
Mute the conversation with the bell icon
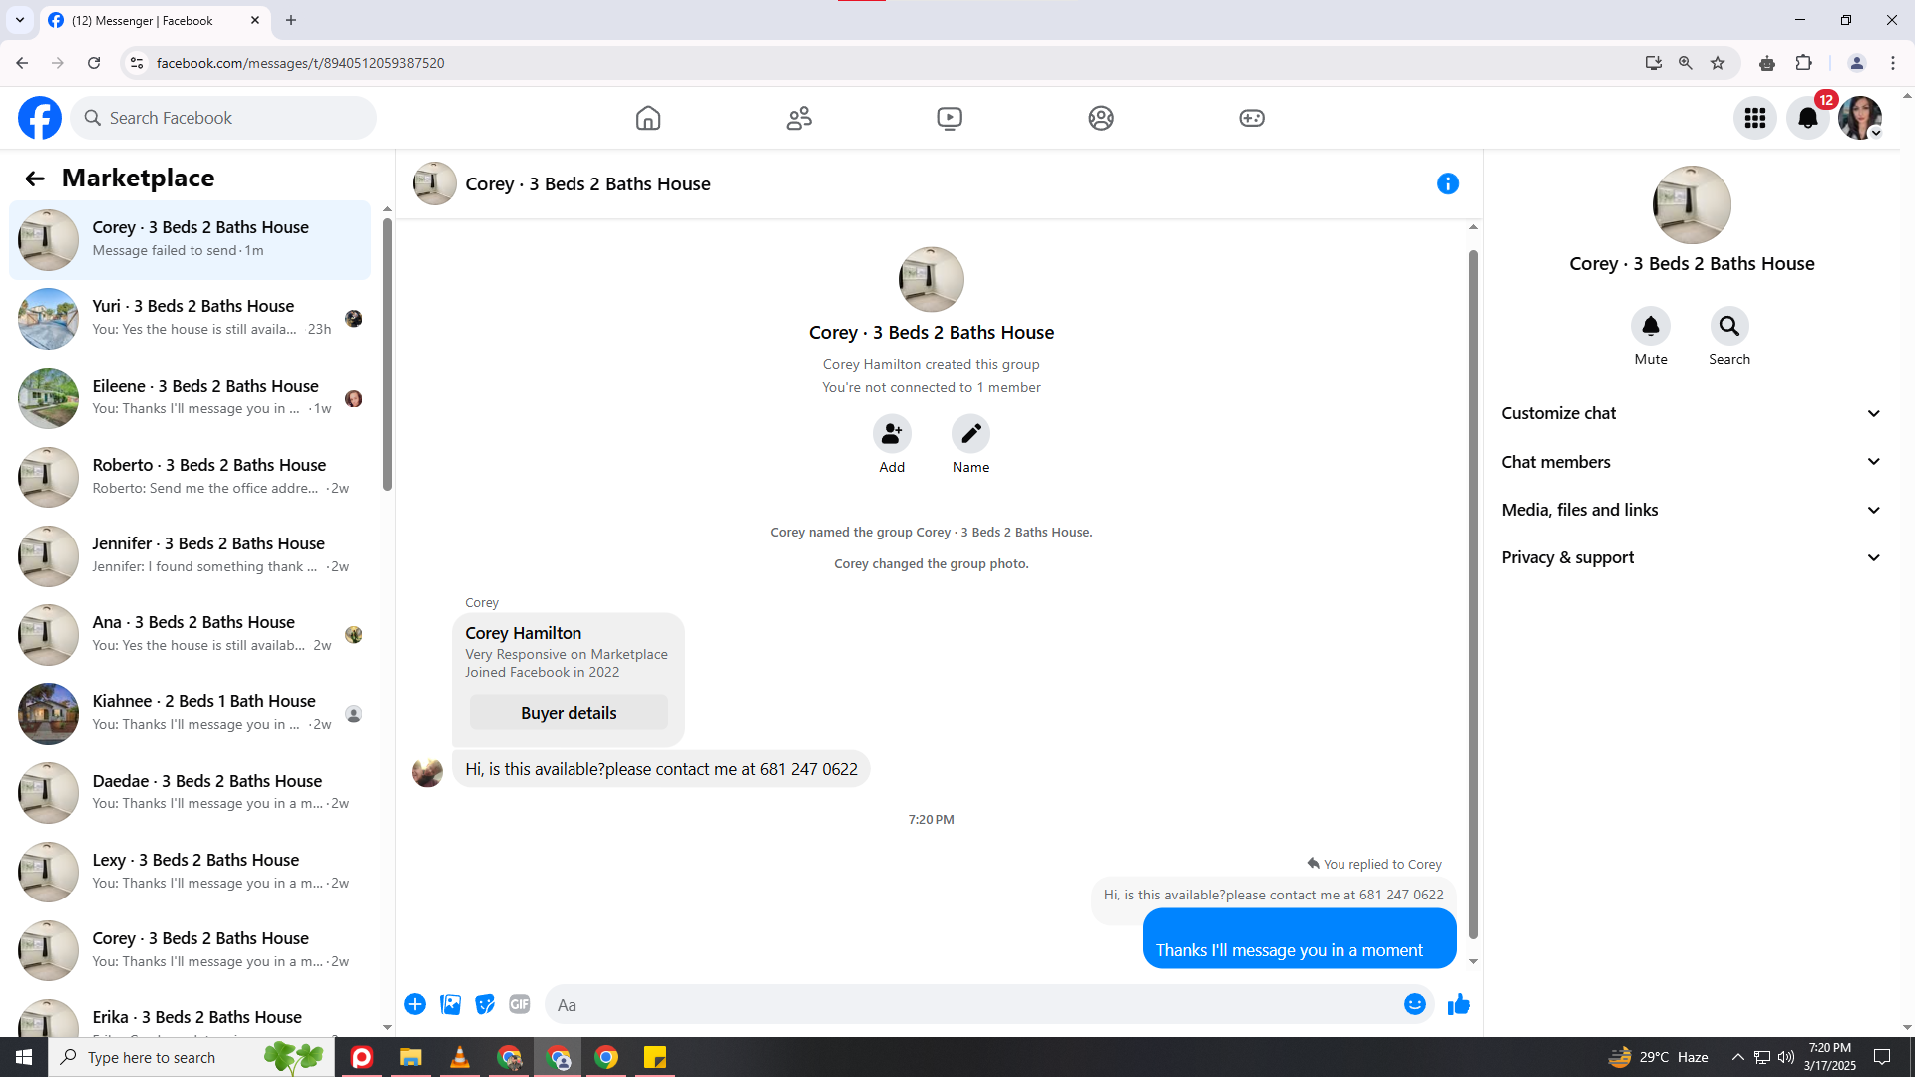click(1651, 326)
